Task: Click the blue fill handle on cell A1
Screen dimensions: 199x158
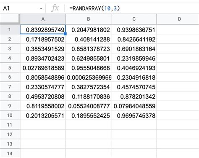Action: pos(65,34)
